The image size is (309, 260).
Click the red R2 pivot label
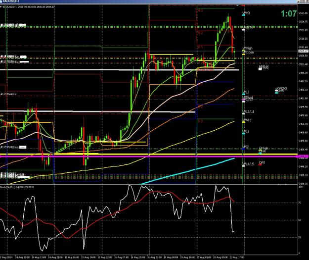point(200,33)
